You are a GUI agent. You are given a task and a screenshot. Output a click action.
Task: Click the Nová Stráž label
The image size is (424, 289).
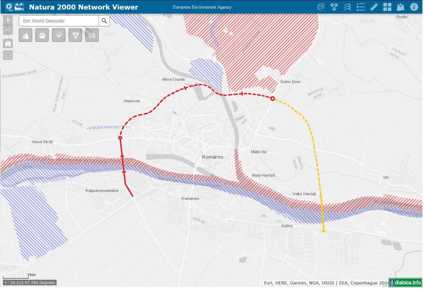[43, 142]
